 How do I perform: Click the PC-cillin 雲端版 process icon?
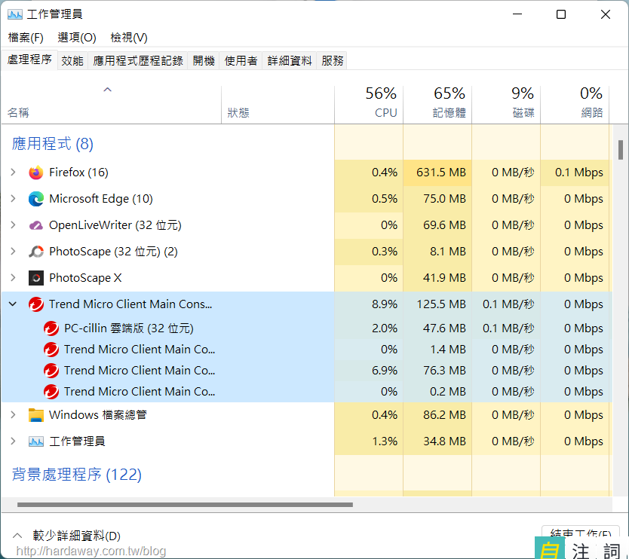pos(51,328)
